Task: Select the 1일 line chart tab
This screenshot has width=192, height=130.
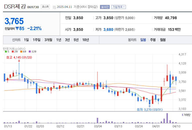Action: coord(26,40)
